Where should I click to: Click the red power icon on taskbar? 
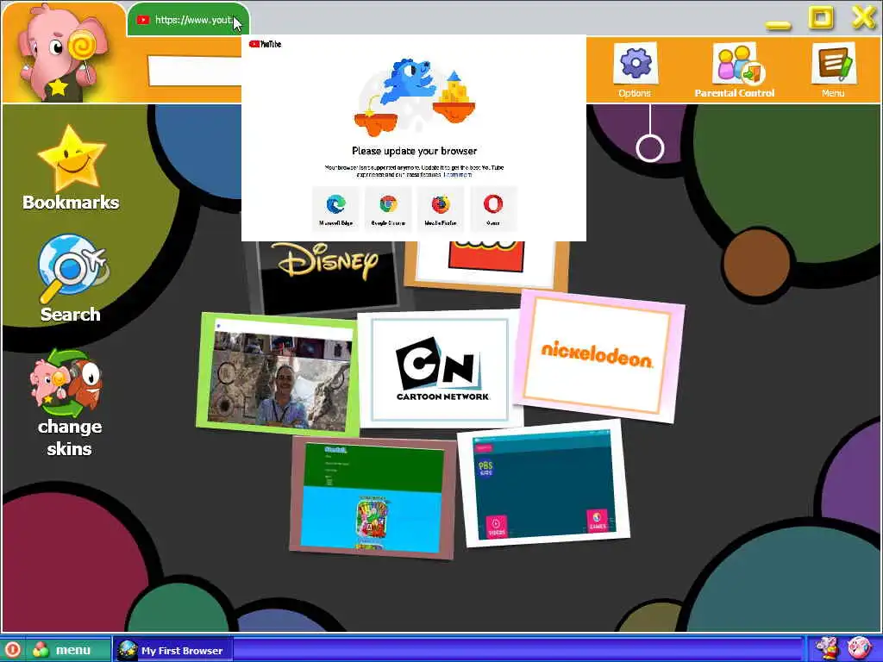[12, 650]
